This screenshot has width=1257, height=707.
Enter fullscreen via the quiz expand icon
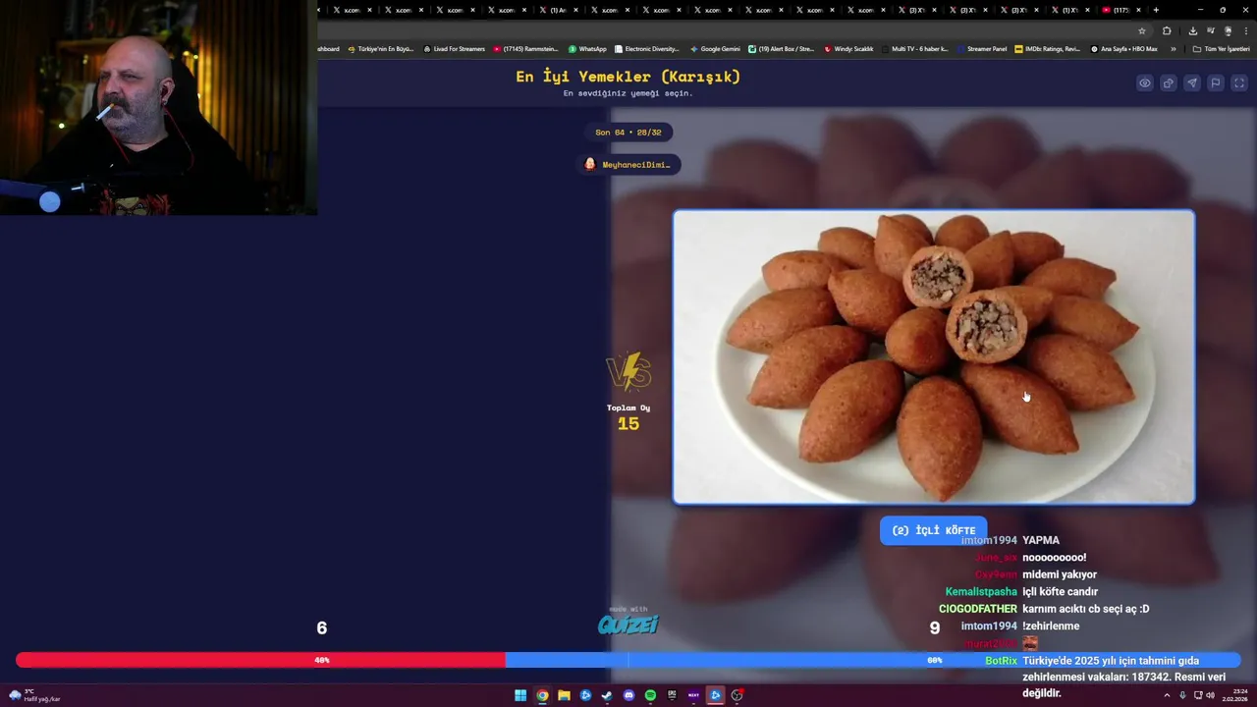point(1239,83)
